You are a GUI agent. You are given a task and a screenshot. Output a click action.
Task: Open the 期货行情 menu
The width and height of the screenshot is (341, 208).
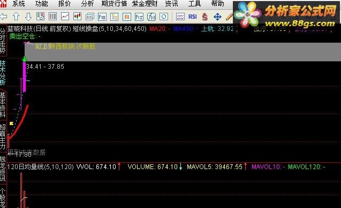pyautogui.click(x=114, y=4)
